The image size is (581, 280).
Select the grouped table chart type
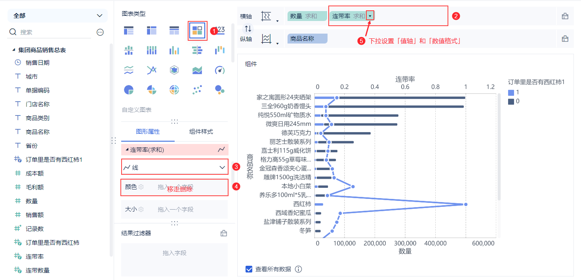pyautogui.click(x=129, y=30)
